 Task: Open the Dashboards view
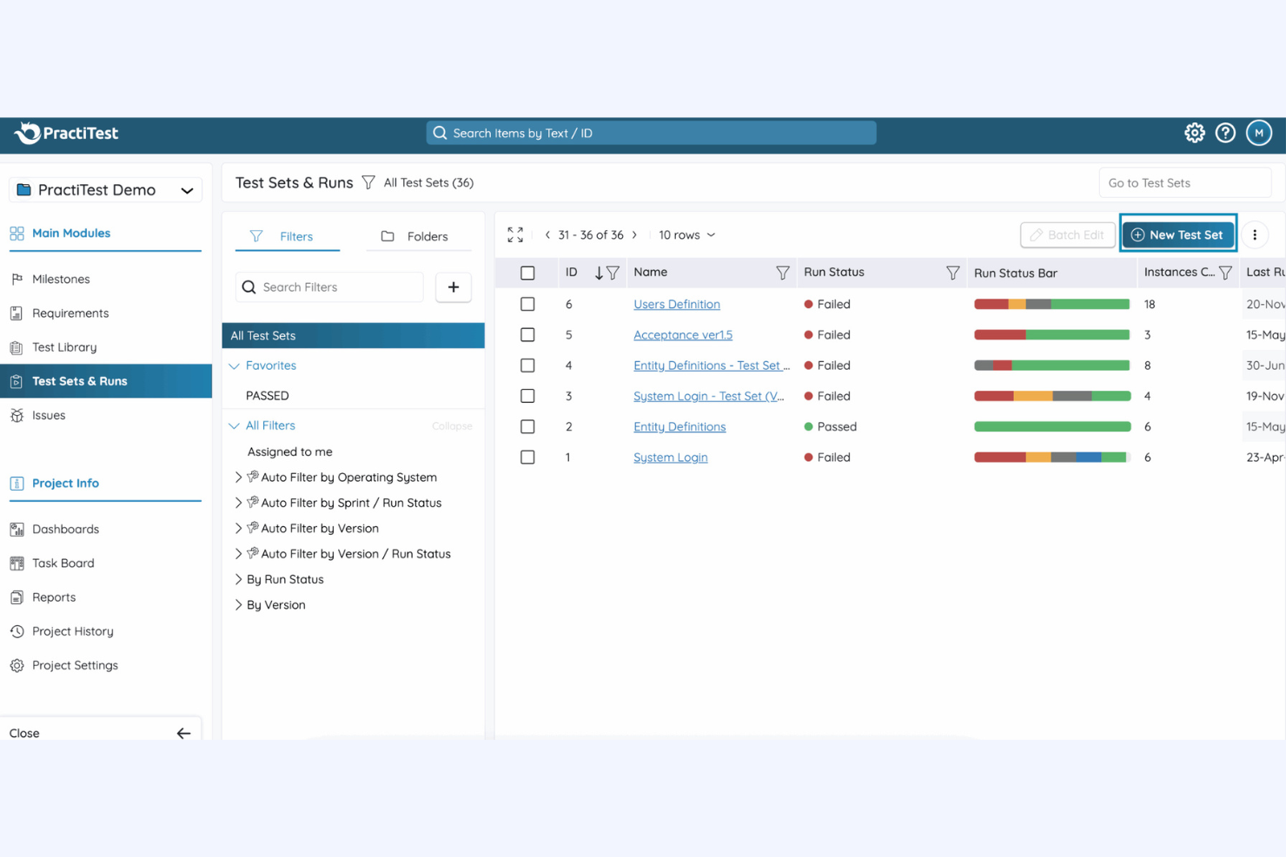pyautogui.click(x=65, y=529)
